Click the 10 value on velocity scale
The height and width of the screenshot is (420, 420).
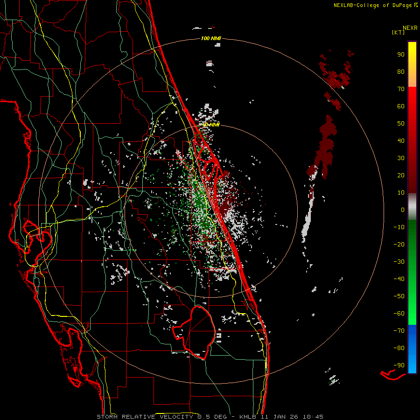pos(401,193)
